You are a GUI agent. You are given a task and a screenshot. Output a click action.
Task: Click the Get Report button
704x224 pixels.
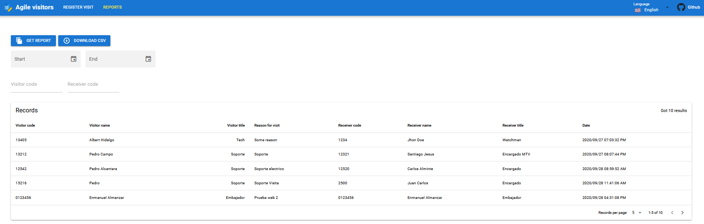33,40
